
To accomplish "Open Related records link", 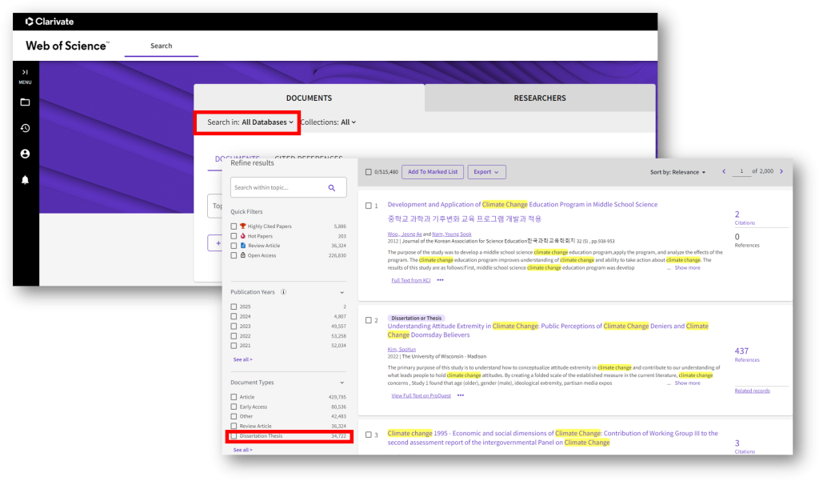I will 752,391.
